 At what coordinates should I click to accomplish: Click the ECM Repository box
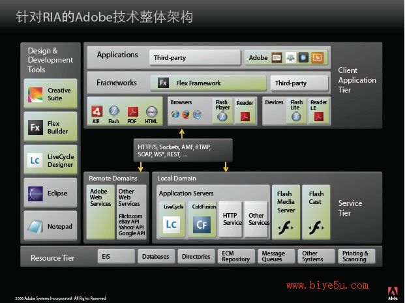point(236,256)
